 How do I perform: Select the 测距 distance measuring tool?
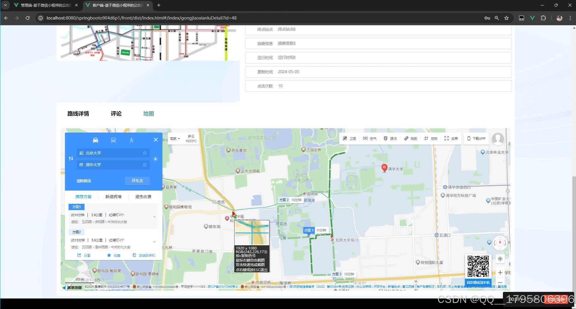pyautogui.click(x=410, y=138)
